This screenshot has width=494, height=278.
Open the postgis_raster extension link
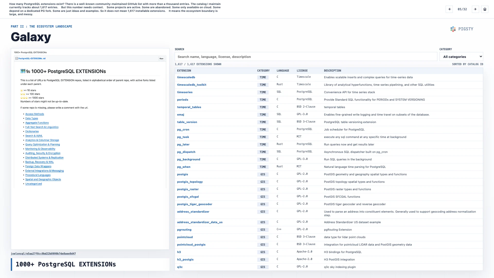point(188,189)
